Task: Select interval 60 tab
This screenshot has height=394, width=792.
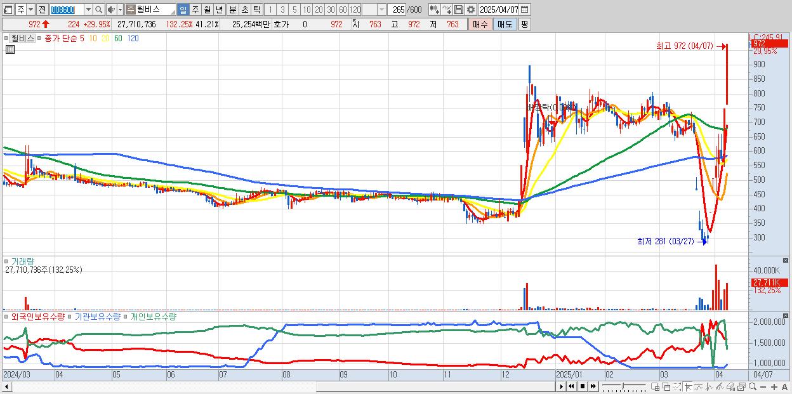Action: [343, 10]
